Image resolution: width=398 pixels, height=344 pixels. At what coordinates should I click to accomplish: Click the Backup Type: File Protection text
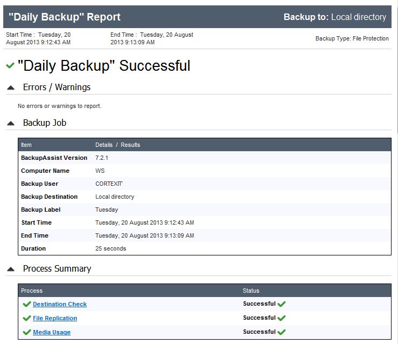click(x=352, y=39)
